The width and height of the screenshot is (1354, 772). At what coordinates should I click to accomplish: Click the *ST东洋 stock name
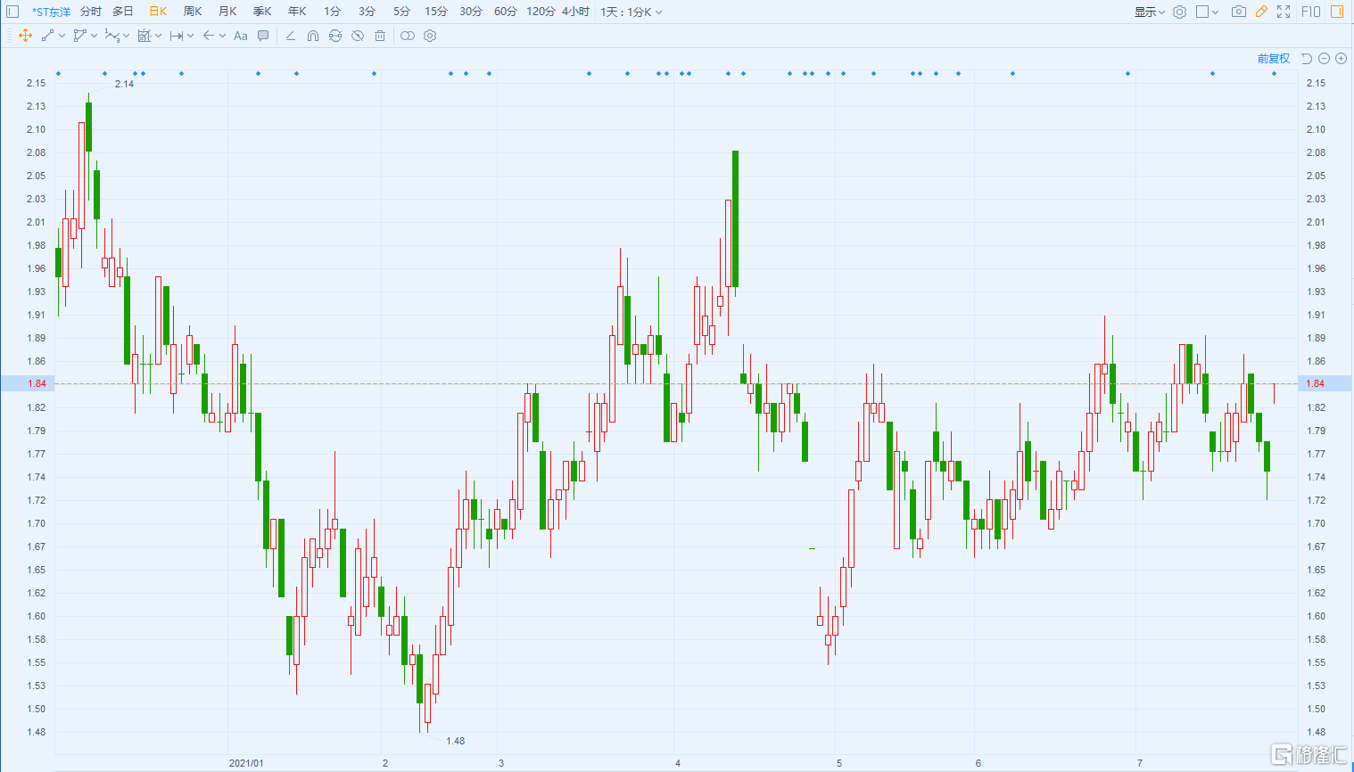click(x=51, y=12)
